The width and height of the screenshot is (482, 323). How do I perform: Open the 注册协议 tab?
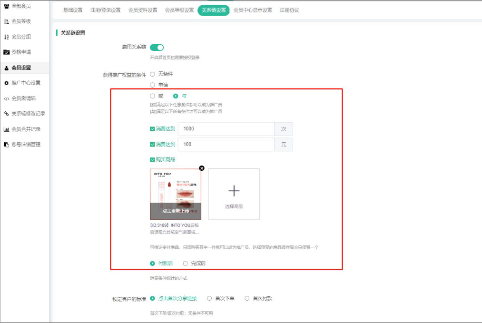click(289, 10)
